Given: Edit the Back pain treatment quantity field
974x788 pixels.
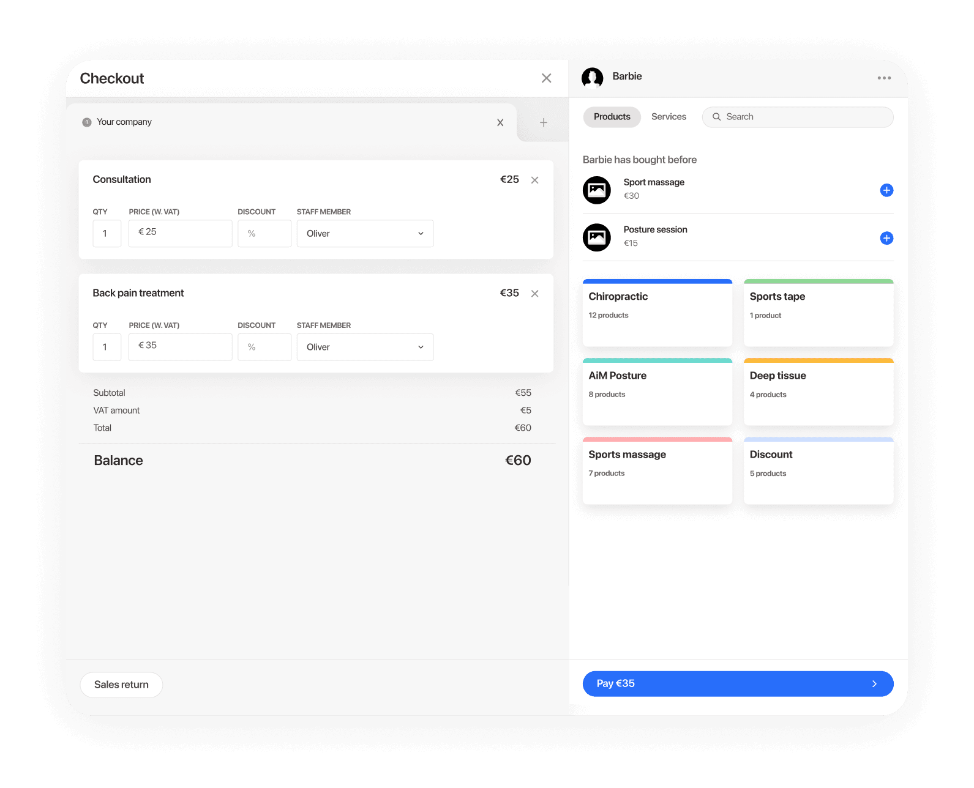Looking at the screenshot, I should click(x=107, y=347).
